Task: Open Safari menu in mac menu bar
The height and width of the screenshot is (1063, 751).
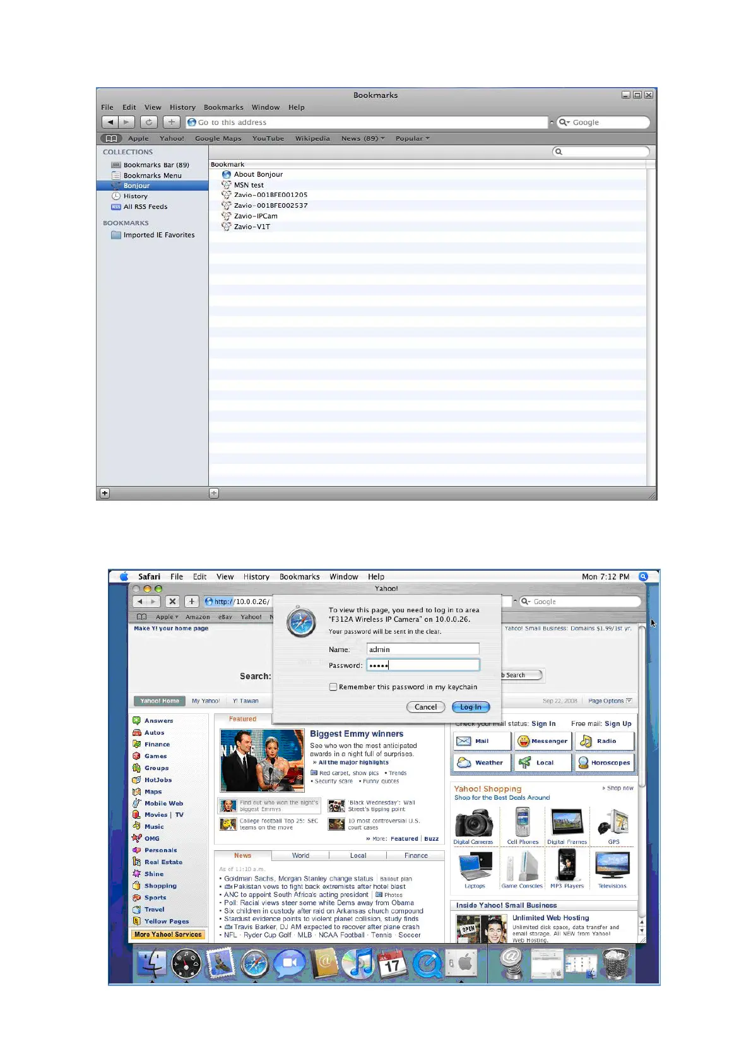Action: (149, 576)
